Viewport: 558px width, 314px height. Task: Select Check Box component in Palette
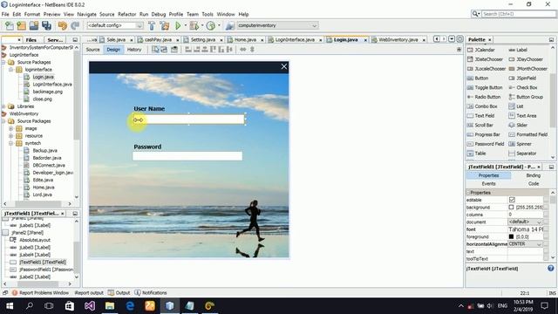point(523,87)
